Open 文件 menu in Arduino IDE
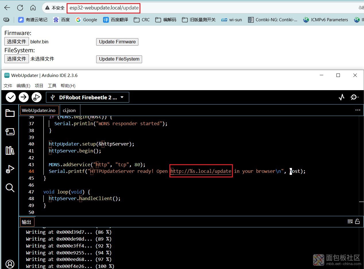Screen dimensions: 364x269 pyautogui.click(x=8, y=86)
